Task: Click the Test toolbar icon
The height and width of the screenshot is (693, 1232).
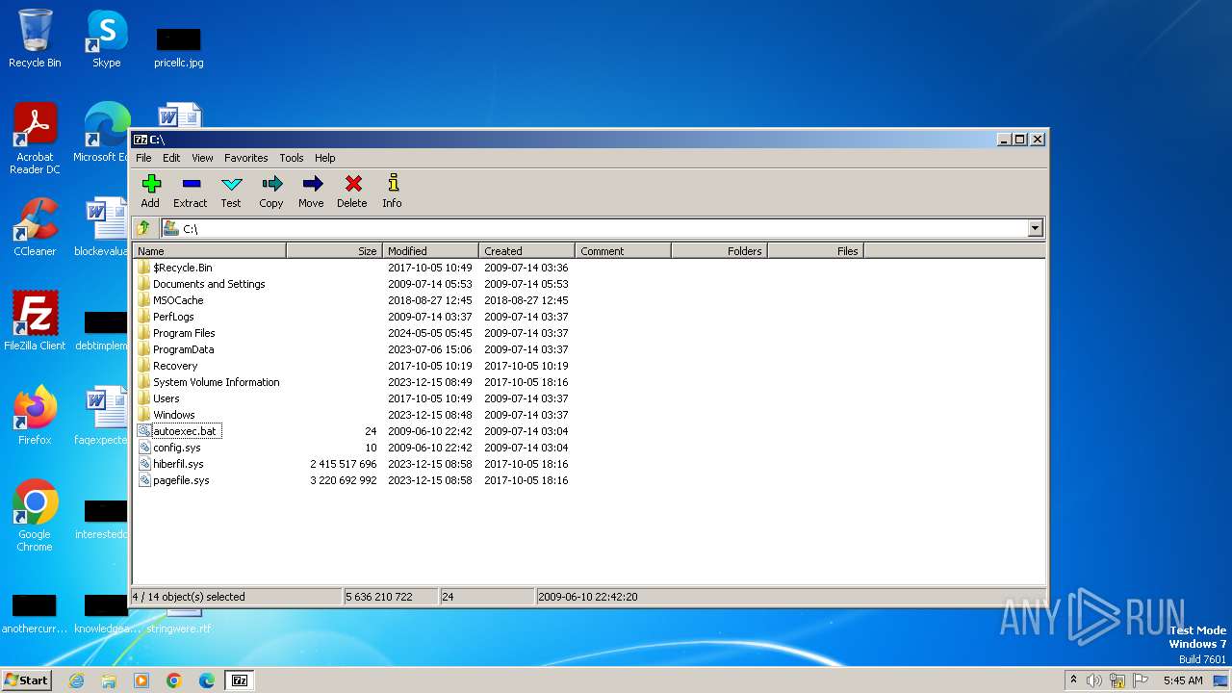Action: click(x=231, y=191)
